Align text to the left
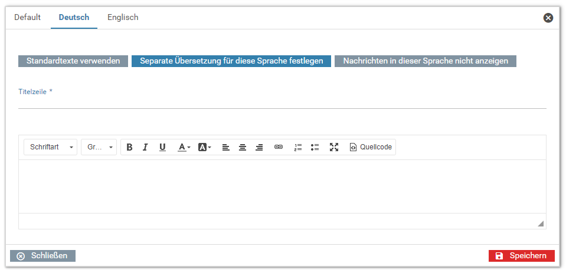This screenshot has width=566, height=270. point(225,147)
